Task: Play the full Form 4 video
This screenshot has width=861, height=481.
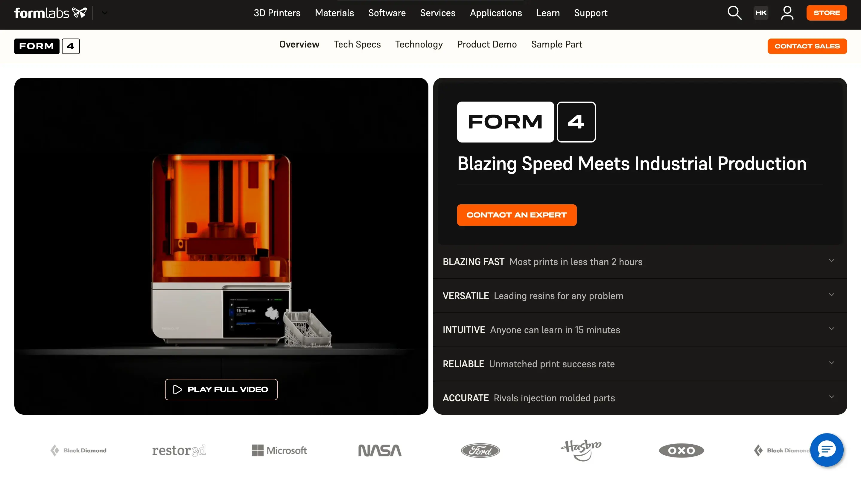Action: pos(221,389)
